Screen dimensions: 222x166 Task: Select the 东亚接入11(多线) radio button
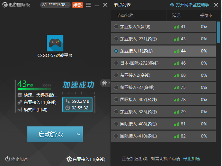click(116, 51)
